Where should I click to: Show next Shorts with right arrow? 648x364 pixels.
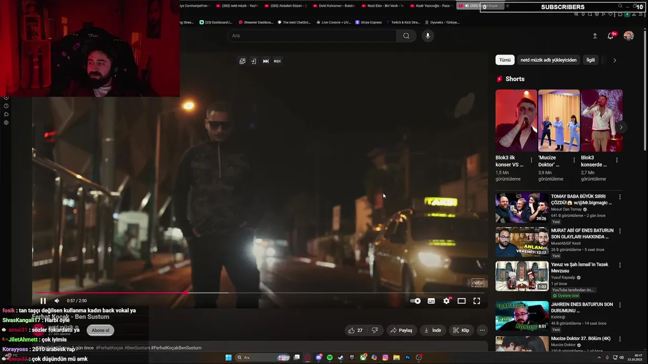(621, 127)
